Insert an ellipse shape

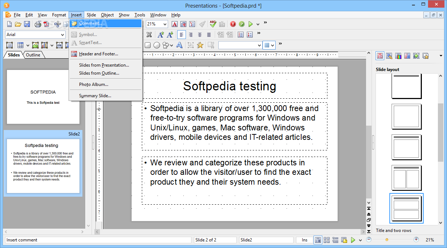pyautogui.click(x=156, y=45)
